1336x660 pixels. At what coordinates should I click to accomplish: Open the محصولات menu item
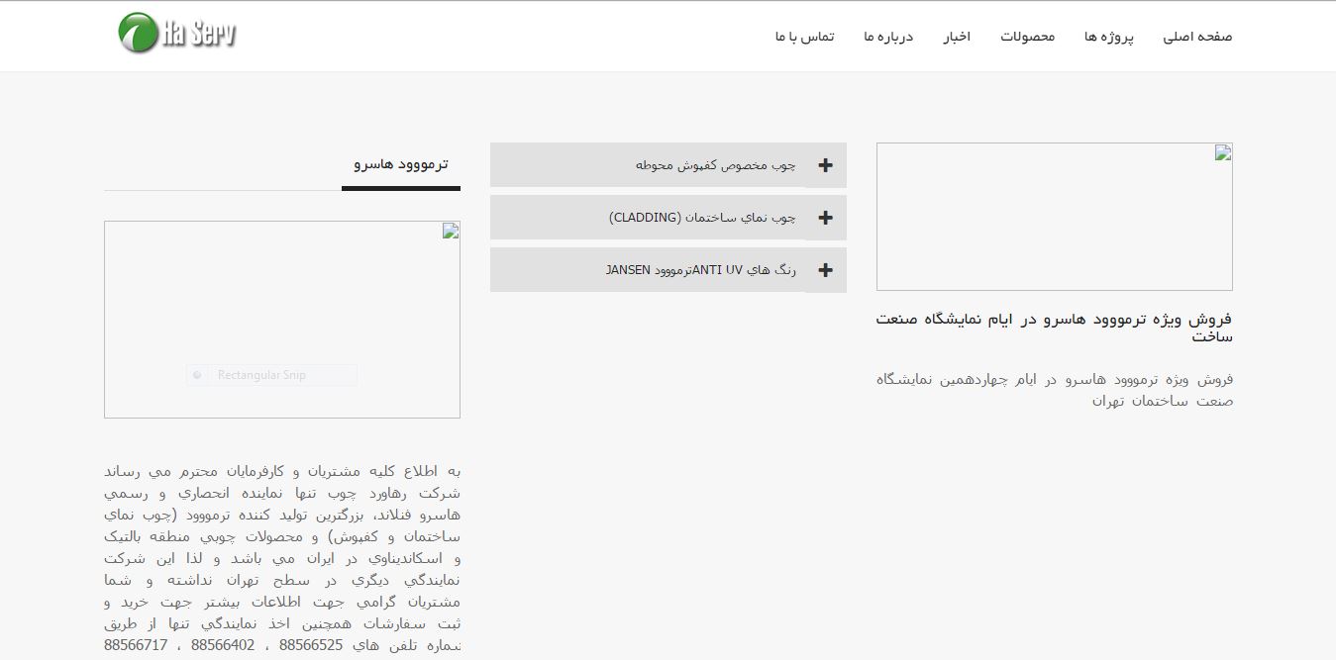pos(1027,37)
